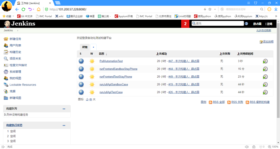Click the status bar sound icon
This screenshot has width=280, height=149.
(247, 147)
